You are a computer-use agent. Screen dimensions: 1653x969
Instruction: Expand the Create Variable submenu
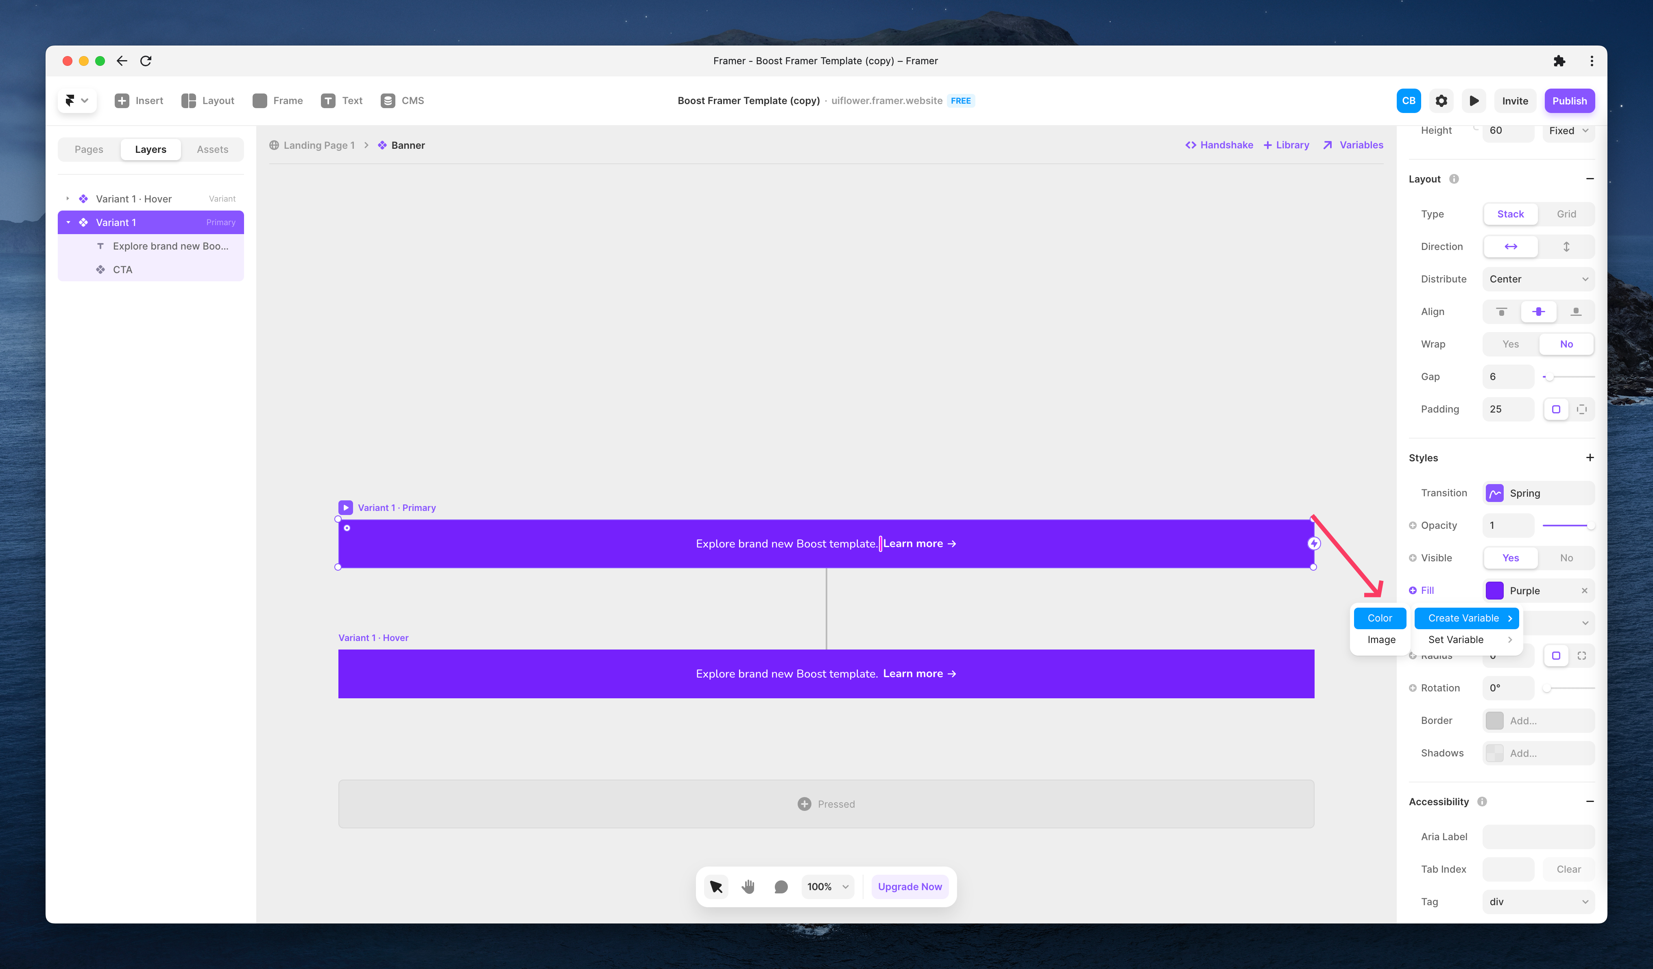(1466, 618)
